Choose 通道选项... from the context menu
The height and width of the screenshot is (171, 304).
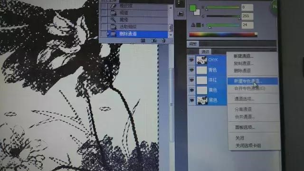[x=244, y=99]
